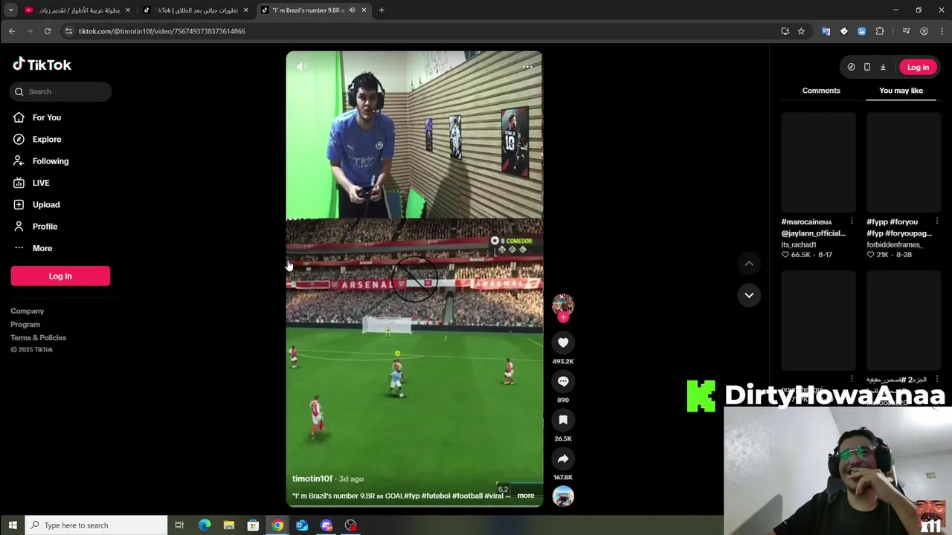Open the Chrome three-dot menu

click(941, 31)
